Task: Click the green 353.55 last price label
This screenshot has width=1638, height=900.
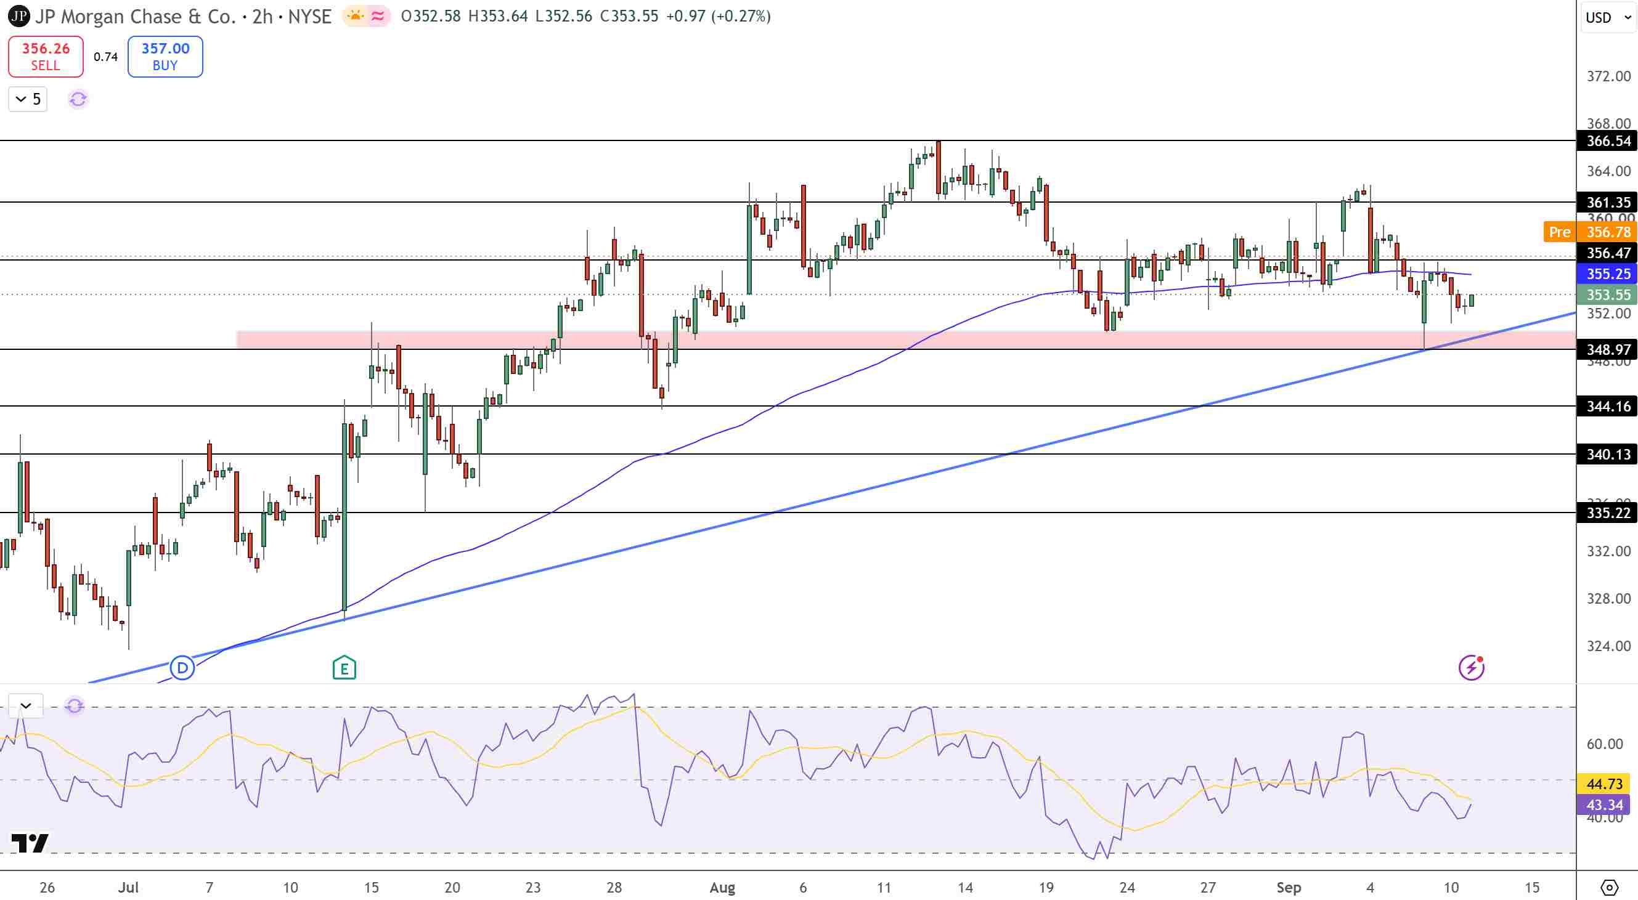Action: click(x=1607, y=295)
